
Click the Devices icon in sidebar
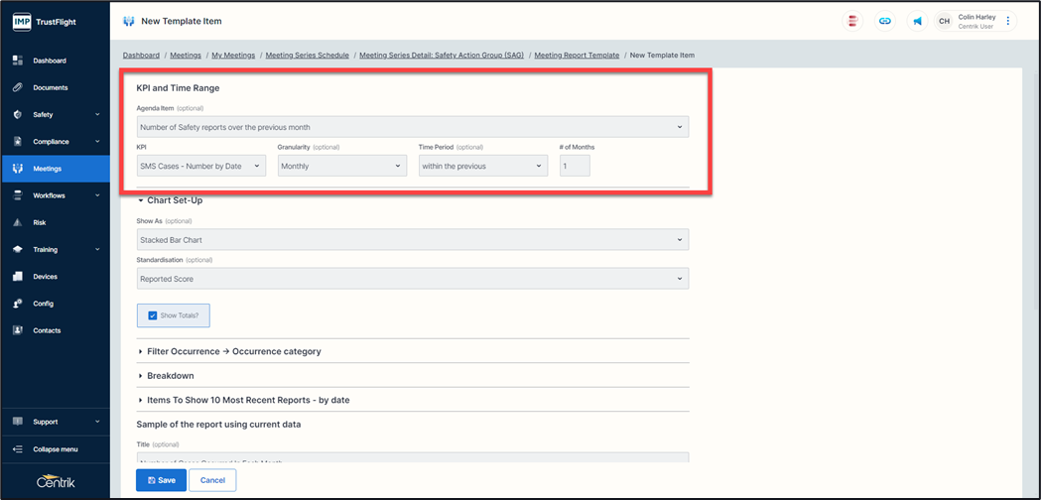click(x=18, y=277)
